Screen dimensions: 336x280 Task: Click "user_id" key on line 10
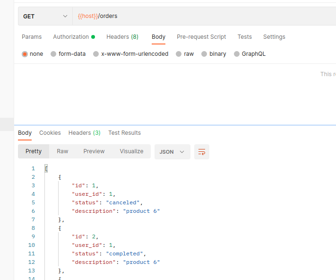(x=87, y=245)
